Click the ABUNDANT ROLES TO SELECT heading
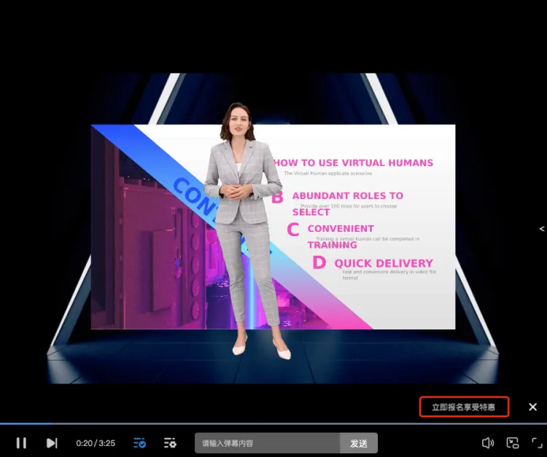Image resolution: width=547 pixels, height=457 pixels. 347,195
